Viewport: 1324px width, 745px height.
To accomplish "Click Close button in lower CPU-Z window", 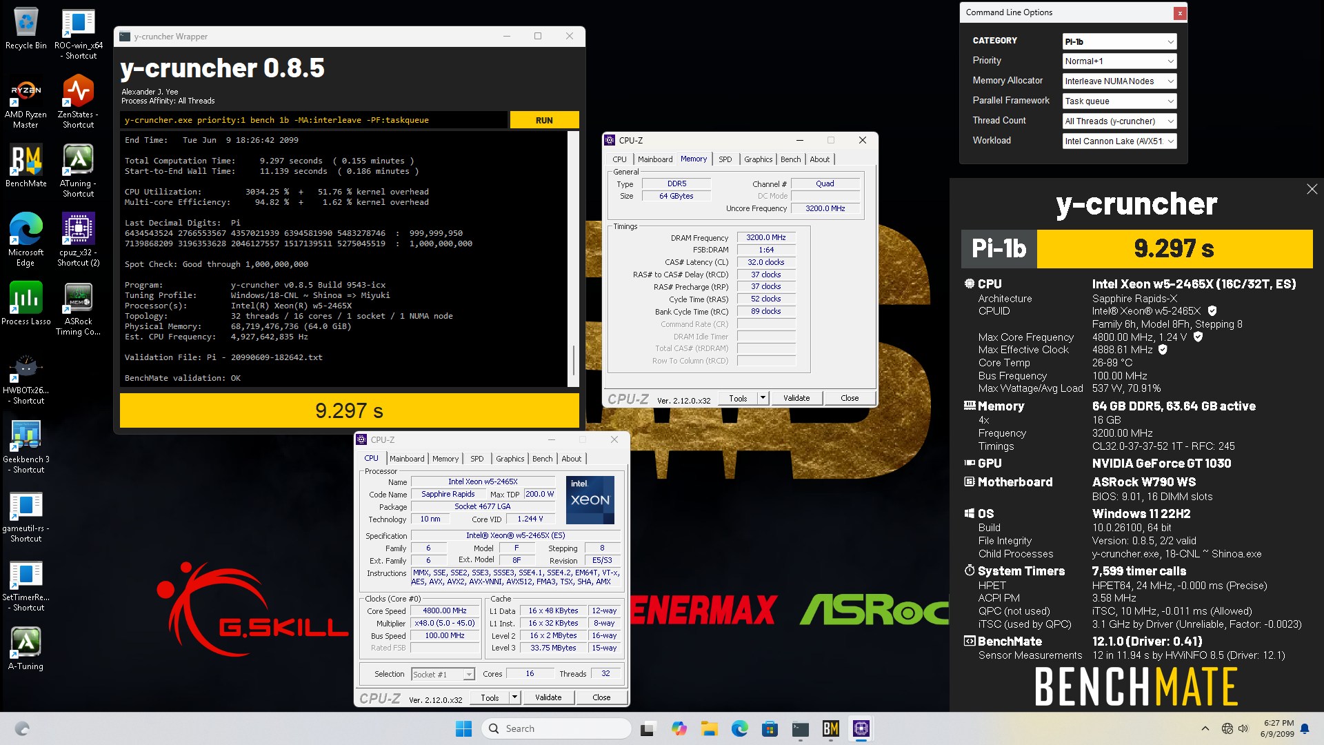I will (x=601, y=697).
